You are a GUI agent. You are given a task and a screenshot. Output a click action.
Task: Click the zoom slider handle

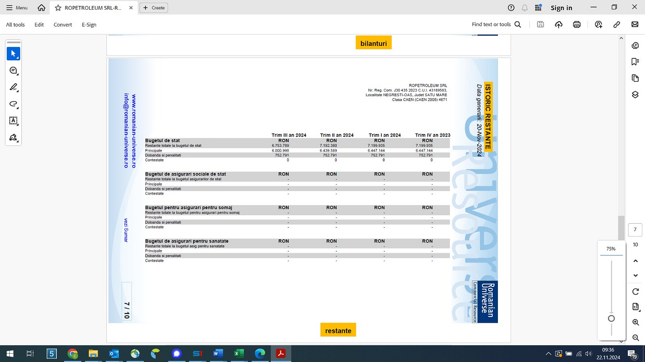point(611,319)
